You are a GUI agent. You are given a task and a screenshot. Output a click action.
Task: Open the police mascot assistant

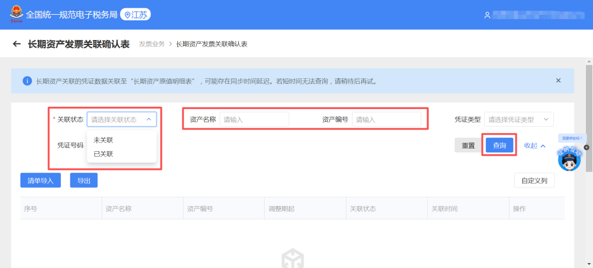click(569, 159)
